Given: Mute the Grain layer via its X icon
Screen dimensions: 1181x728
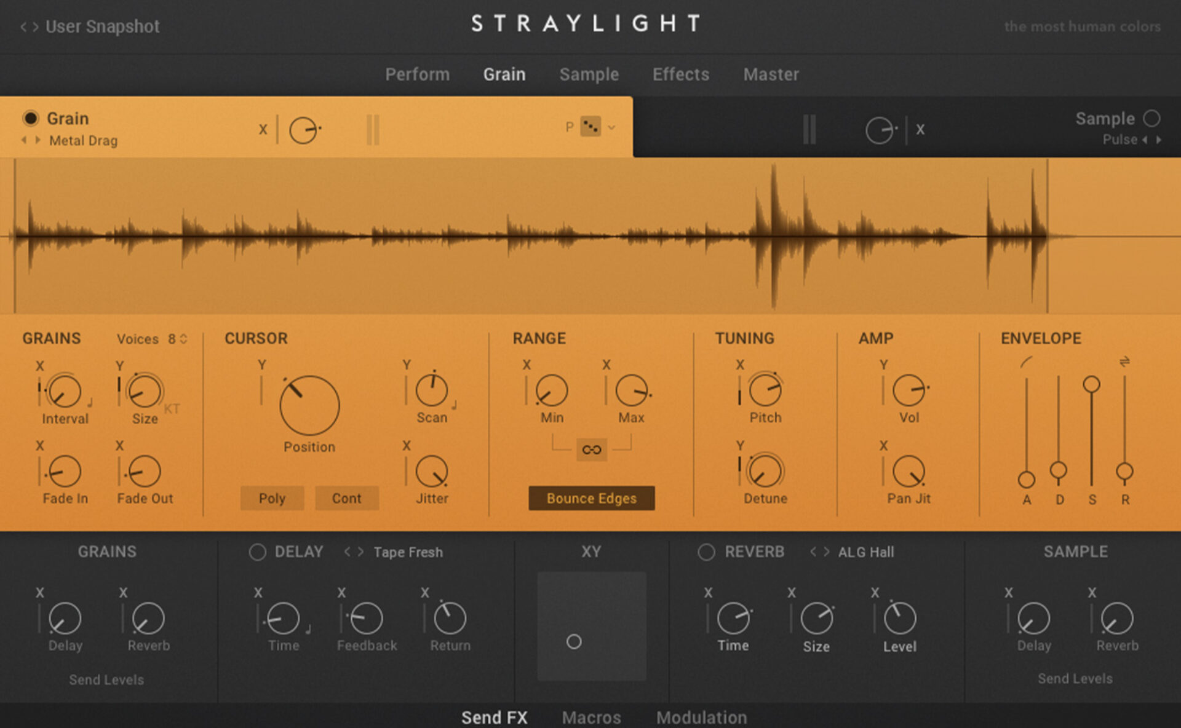Looking at the screenshot, I should pyautogui.click(x=264, y=129).
